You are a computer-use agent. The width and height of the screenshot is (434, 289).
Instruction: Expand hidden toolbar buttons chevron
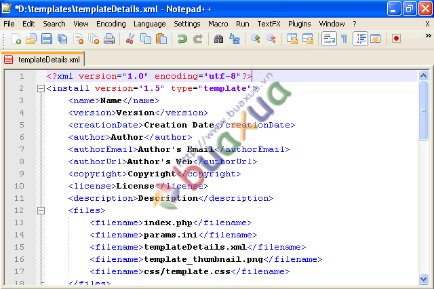click(x=428, y=35)
